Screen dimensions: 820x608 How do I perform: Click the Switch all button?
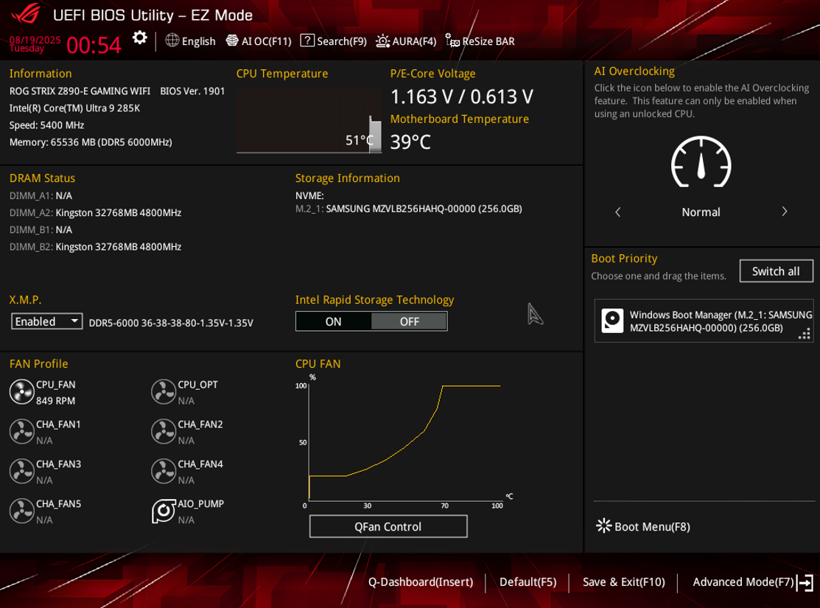(x=776, y=271)
